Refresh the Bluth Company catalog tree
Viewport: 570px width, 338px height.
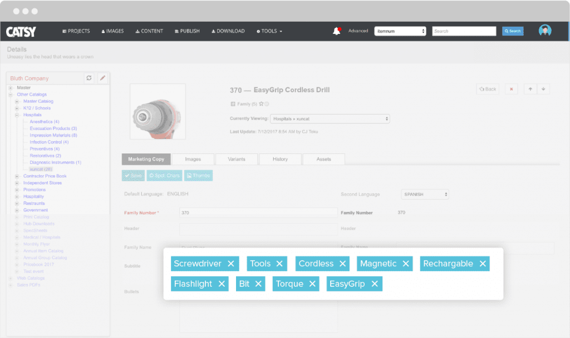point(89,78)
